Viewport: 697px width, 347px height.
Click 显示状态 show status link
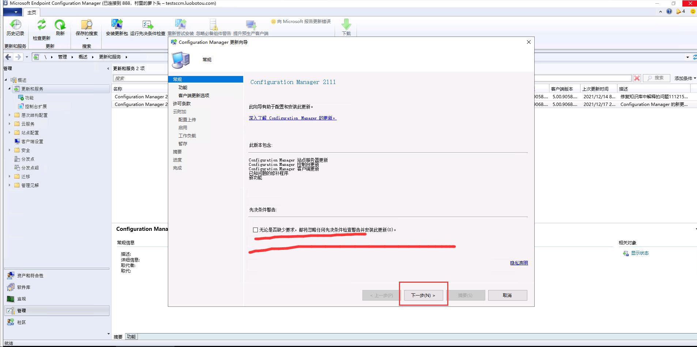(x=640, y=253)
